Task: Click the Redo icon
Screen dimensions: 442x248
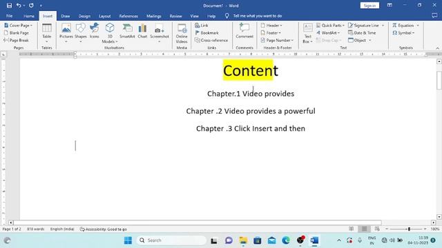Action: tap(31, 6)
